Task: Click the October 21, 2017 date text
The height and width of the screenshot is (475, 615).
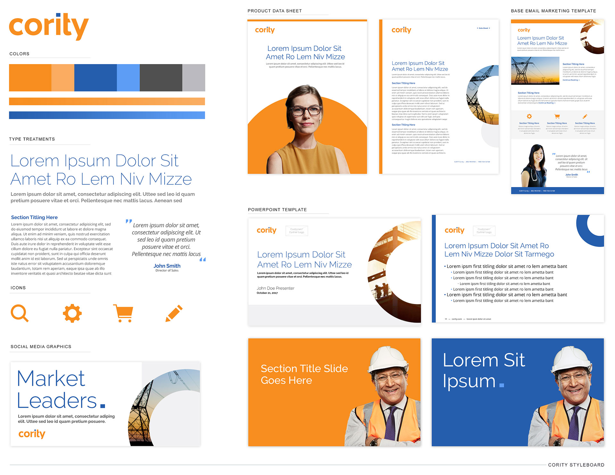Action: [267, 293]
